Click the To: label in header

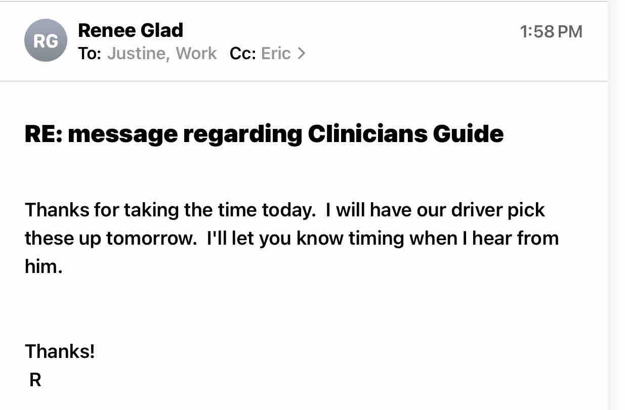(90, 54)
